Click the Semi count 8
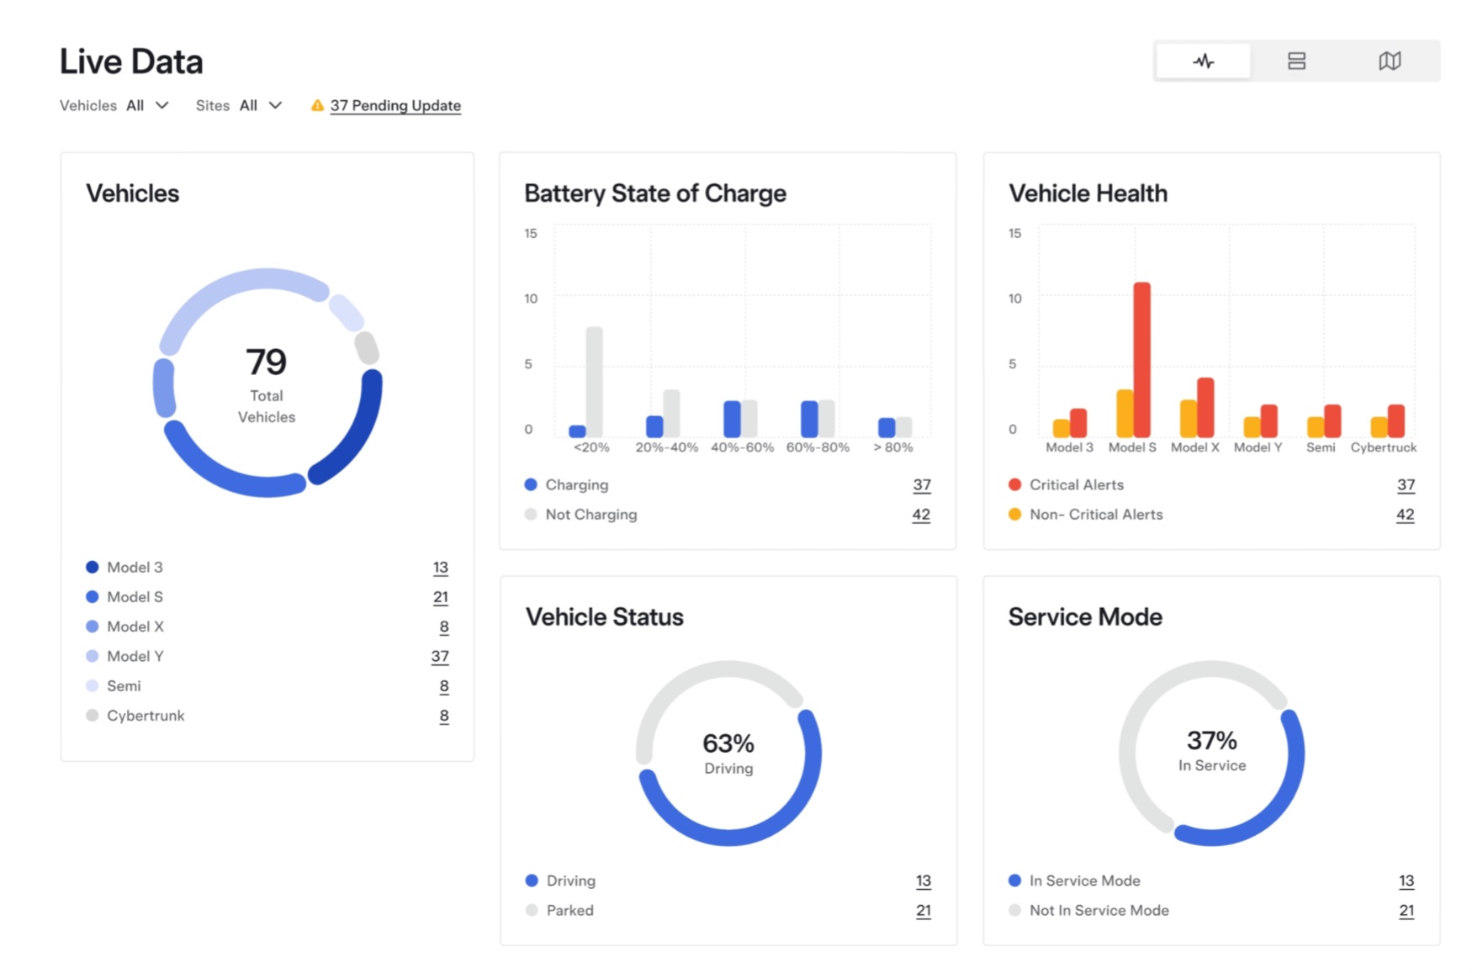This screenshot has width=1472, height=973. (444, 686)
